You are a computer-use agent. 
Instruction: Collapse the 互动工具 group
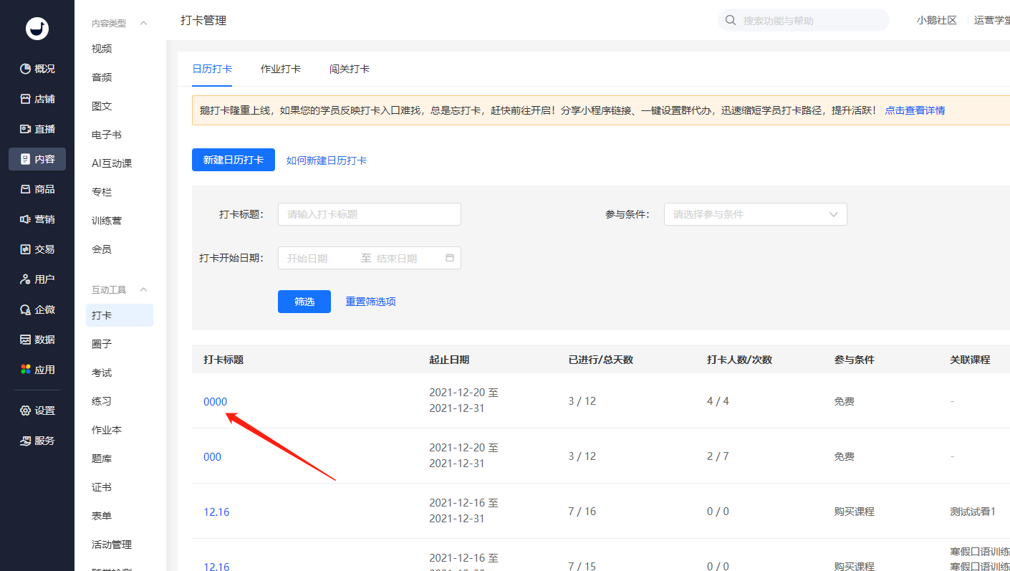coord(143,289)
